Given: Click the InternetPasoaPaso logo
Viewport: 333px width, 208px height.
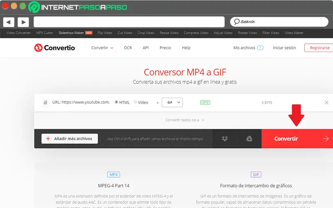Looking at the screenshot, I should (x=77, y=7).
